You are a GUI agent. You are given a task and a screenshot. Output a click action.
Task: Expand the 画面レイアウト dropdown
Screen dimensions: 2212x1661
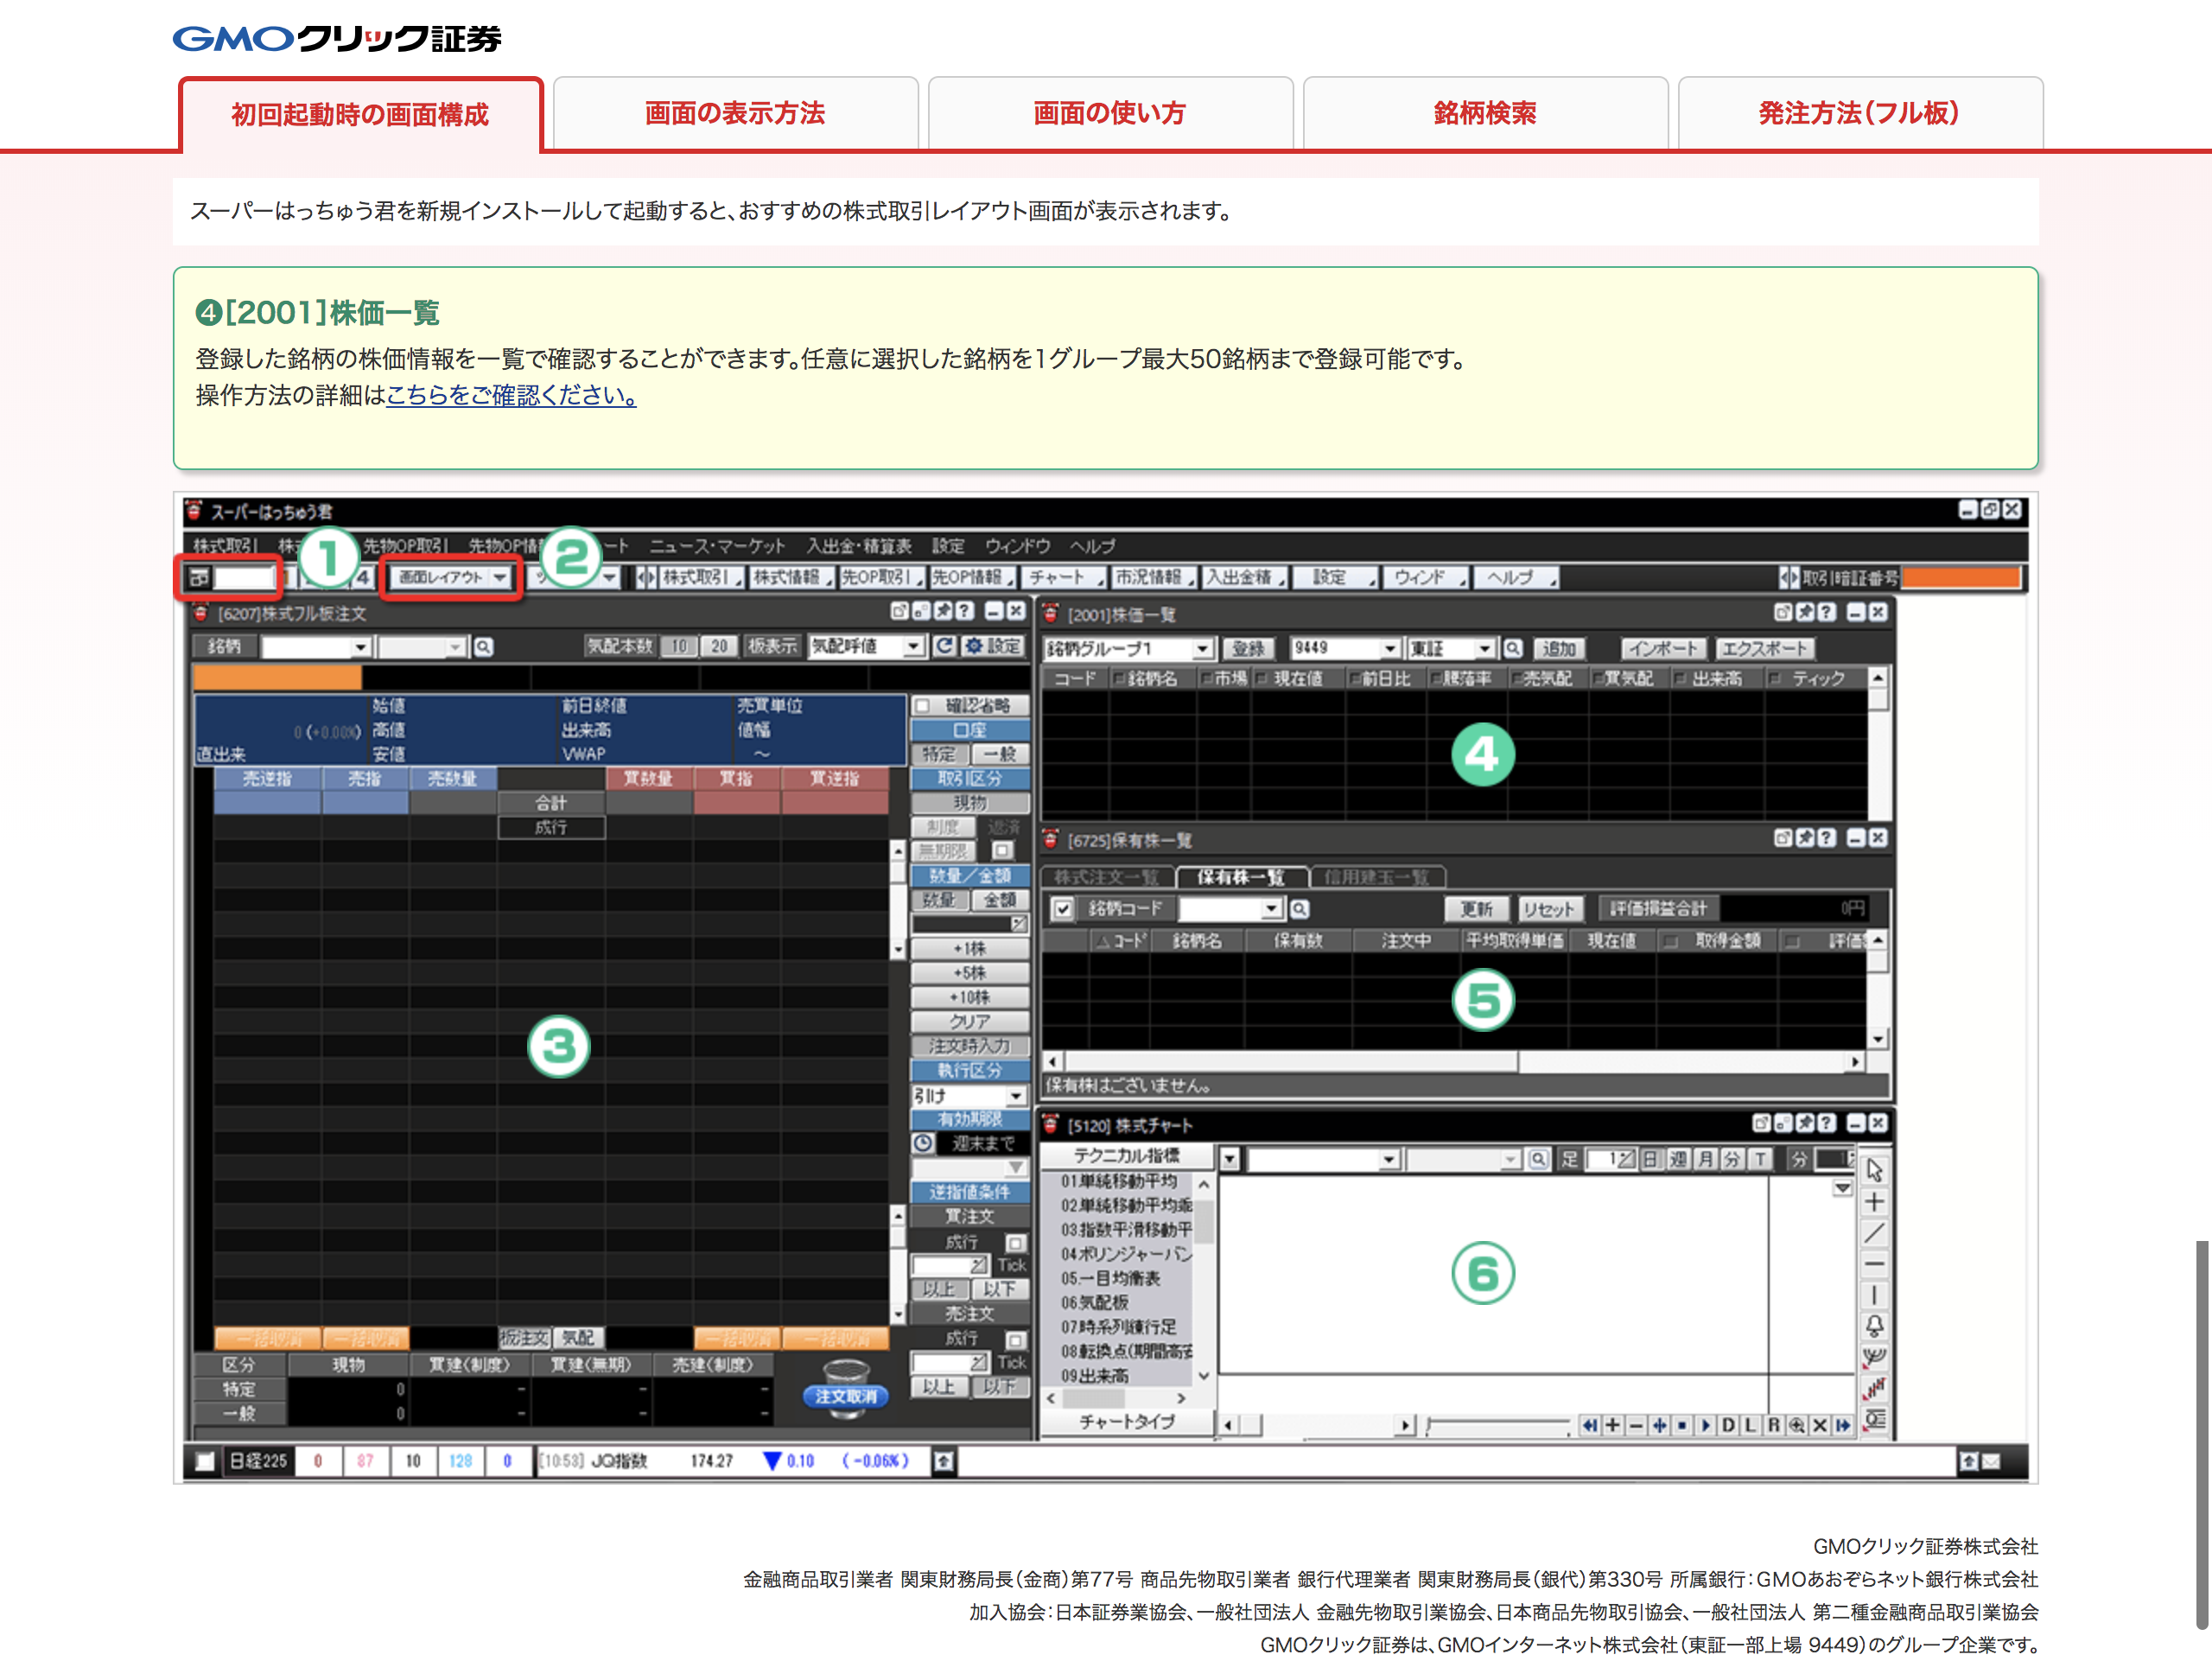[502, 577]
